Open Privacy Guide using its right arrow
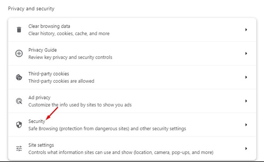Viewport: 264px width, 162px height. coord(246,54)
